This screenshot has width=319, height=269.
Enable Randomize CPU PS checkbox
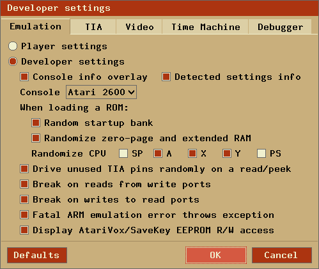[x=261, y=153]
